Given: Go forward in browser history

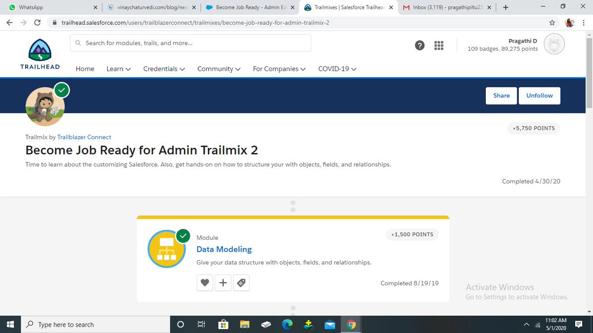Looking at the screenshot, I should (24, 23).
